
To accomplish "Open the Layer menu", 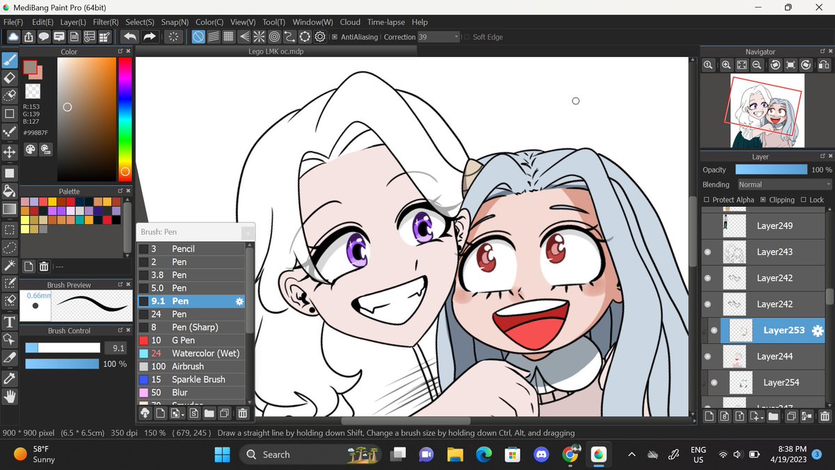I will (72, 22).
